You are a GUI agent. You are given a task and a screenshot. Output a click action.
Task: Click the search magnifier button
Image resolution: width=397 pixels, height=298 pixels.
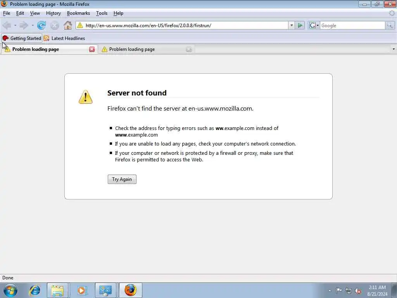pos(390,25)
